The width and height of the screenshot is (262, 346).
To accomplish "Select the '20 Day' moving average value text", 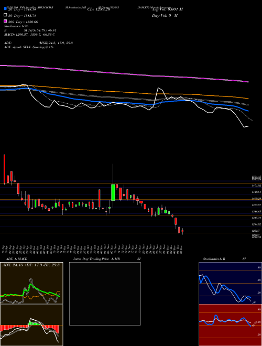I will [x=22, y=9].
